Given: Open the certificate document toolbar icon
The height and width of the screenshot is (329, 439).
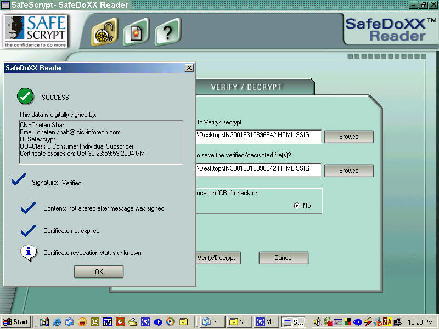Looking at the screenshot, I should point(136,32).
